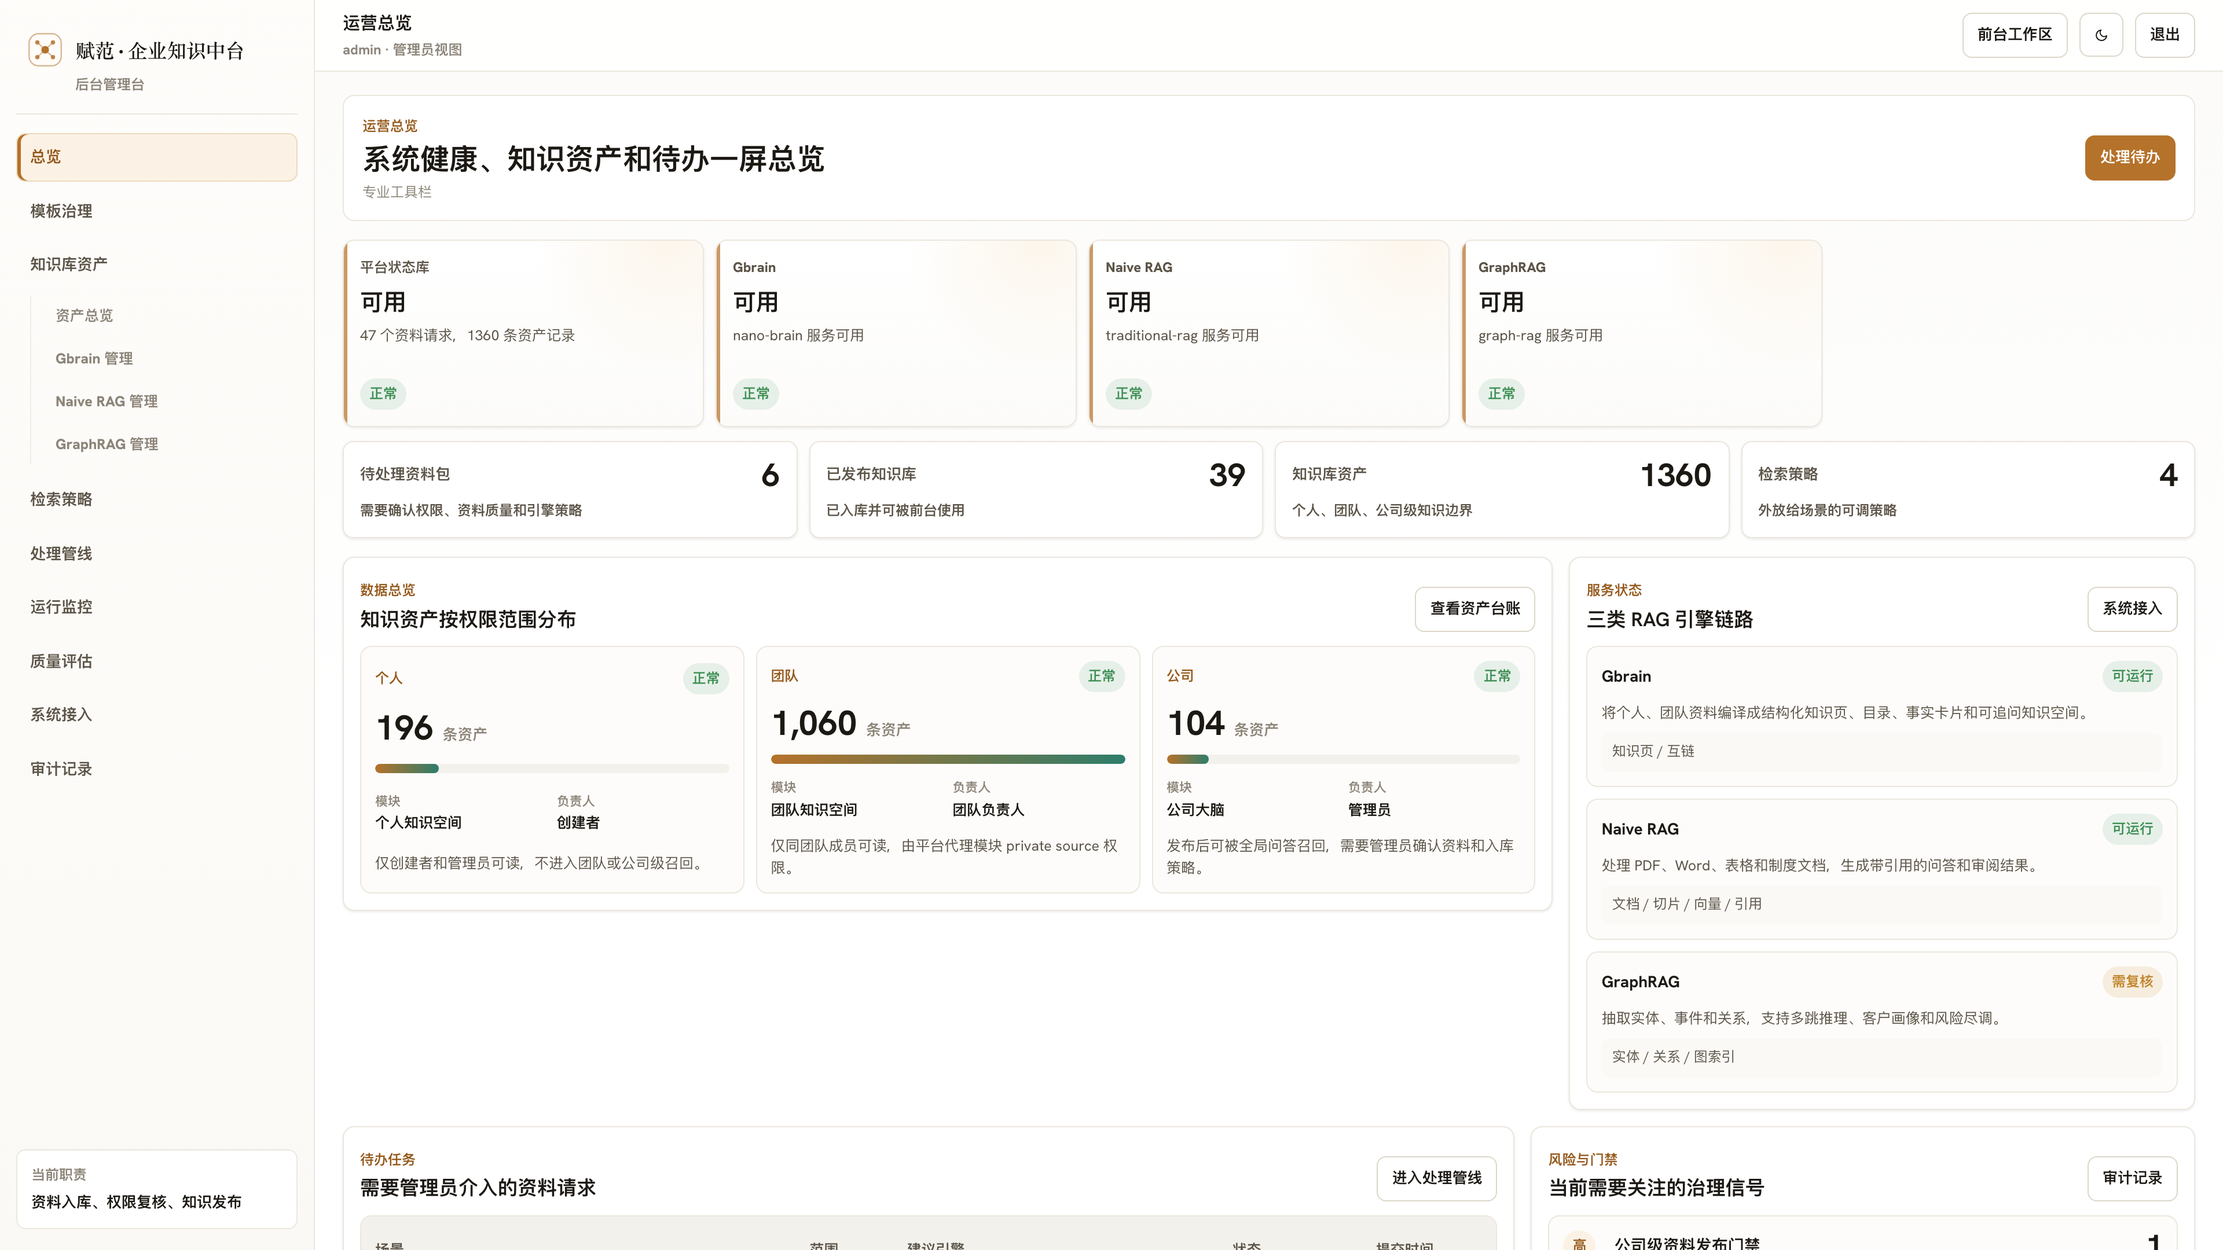Click the 需复核 badge on GraphRAG
The image size is (2223, 1250).
2132,981
